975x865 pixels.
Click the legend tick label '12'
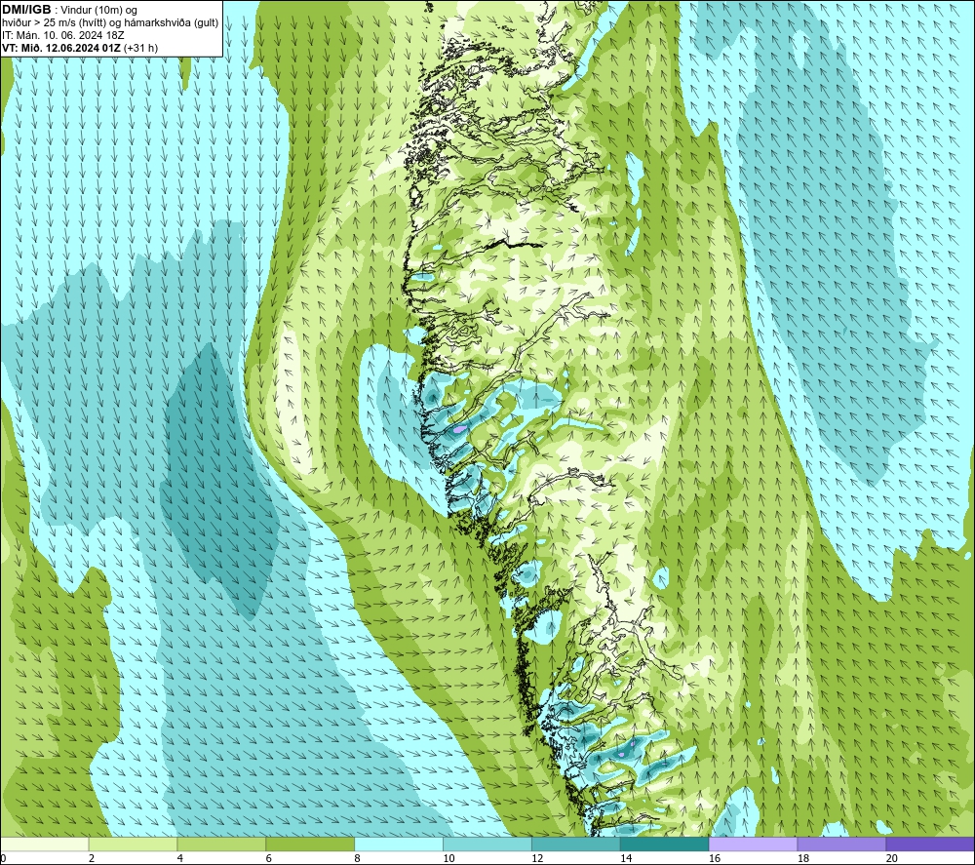(x=537, y=858)
